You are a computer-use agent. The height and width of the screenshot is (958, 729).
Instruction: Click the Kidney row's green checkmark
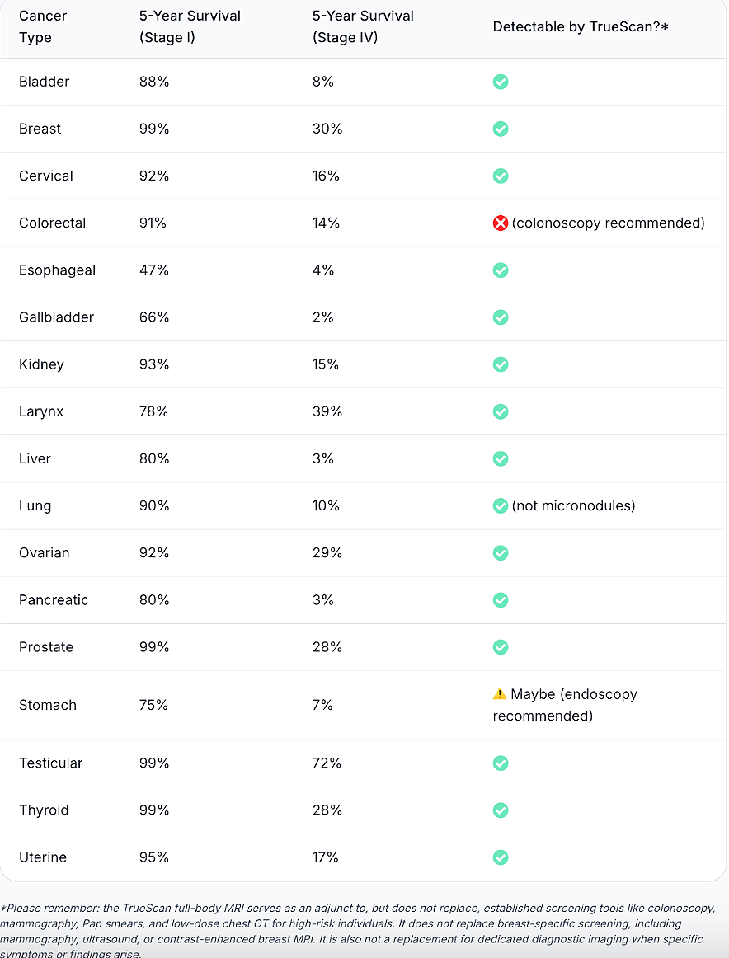click(x=501, y=364)
